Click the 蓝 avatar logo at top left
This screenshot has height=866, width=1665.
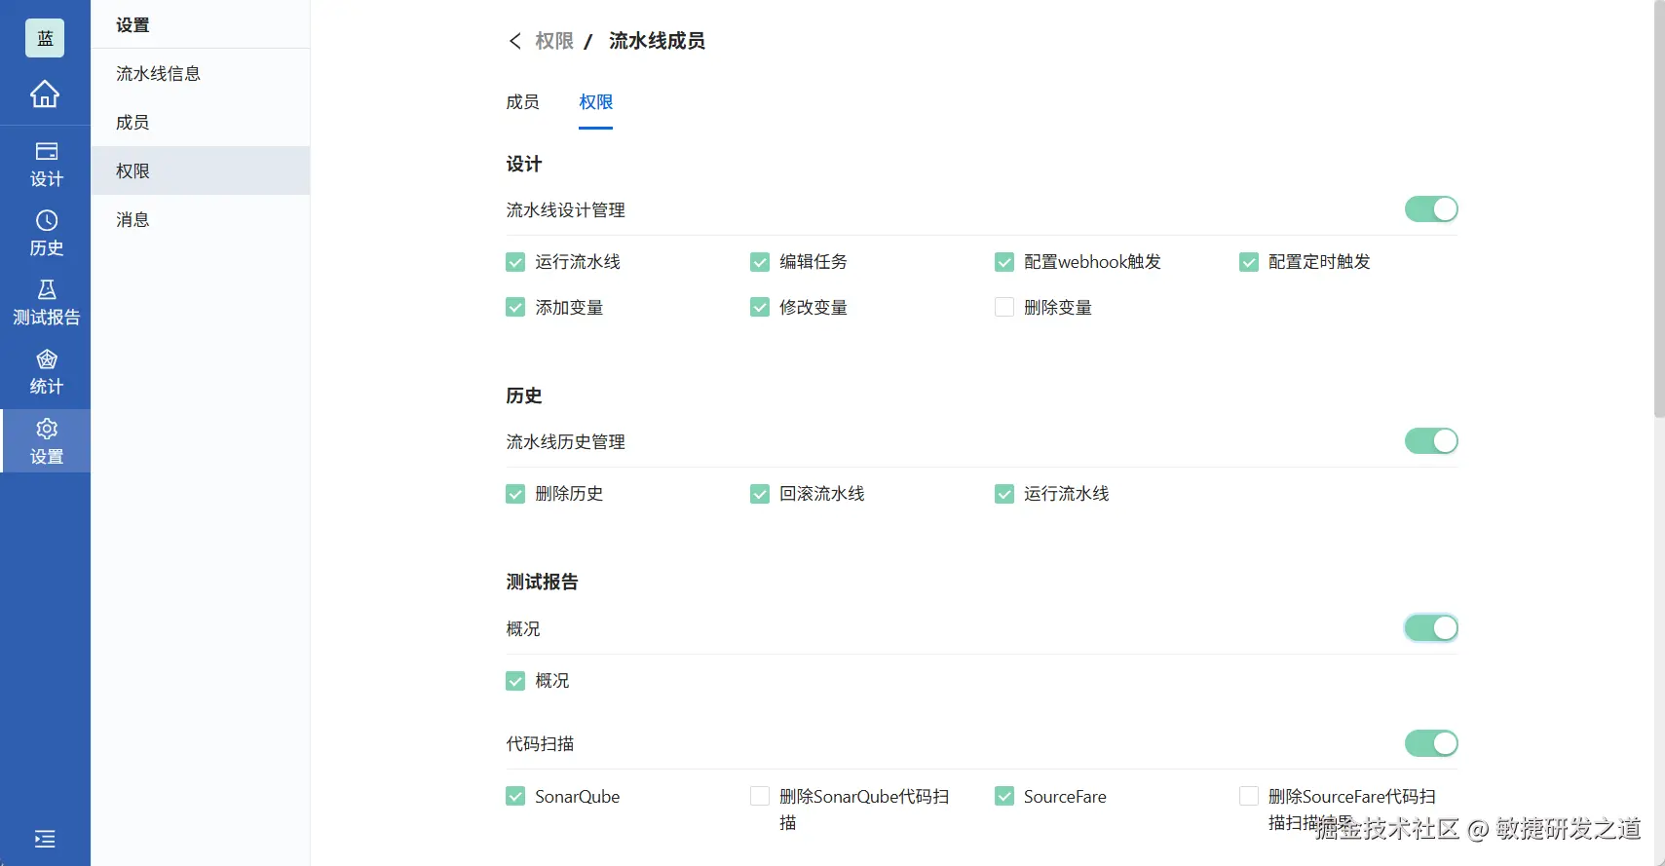point(45,38)
